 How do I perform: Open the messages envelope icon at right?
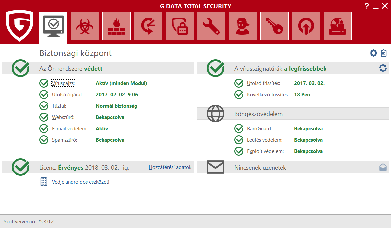[x=383, y=167]
